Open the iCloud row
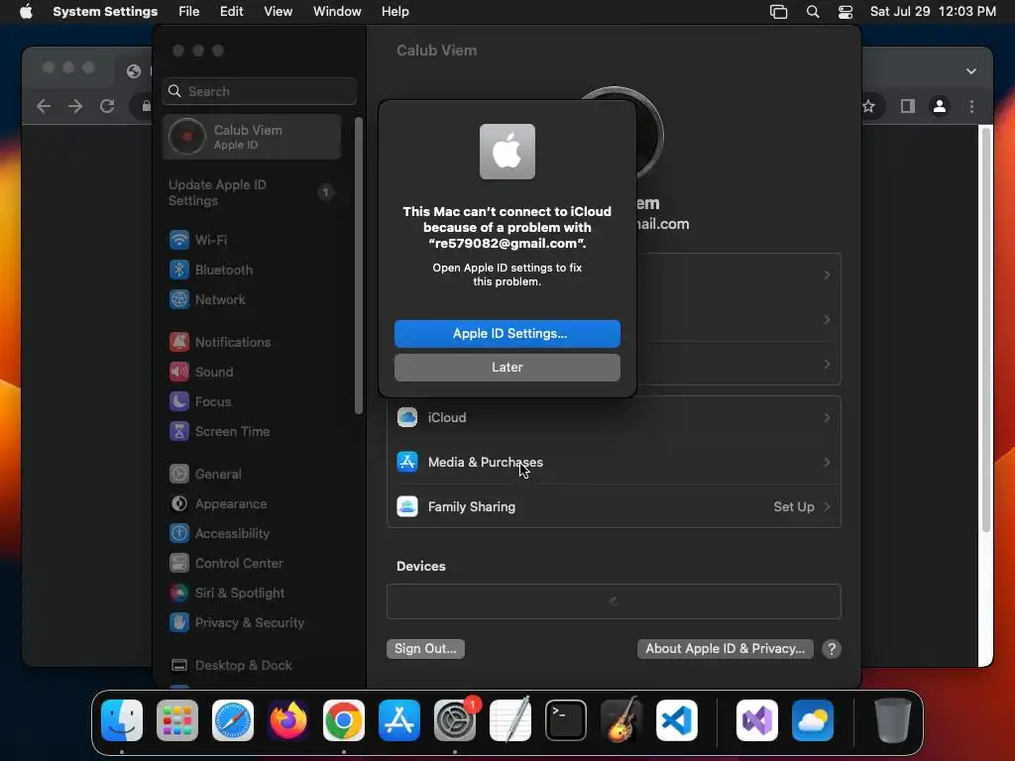 click(614, 417)
